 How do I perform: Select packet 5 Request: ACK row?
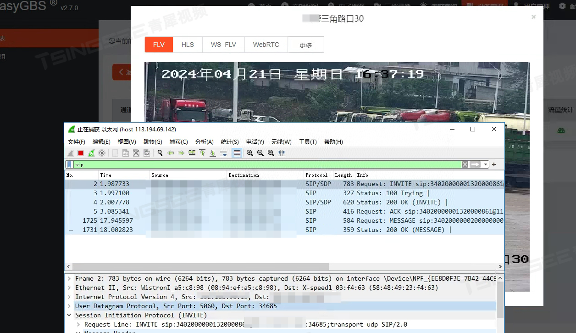point(284,211)
